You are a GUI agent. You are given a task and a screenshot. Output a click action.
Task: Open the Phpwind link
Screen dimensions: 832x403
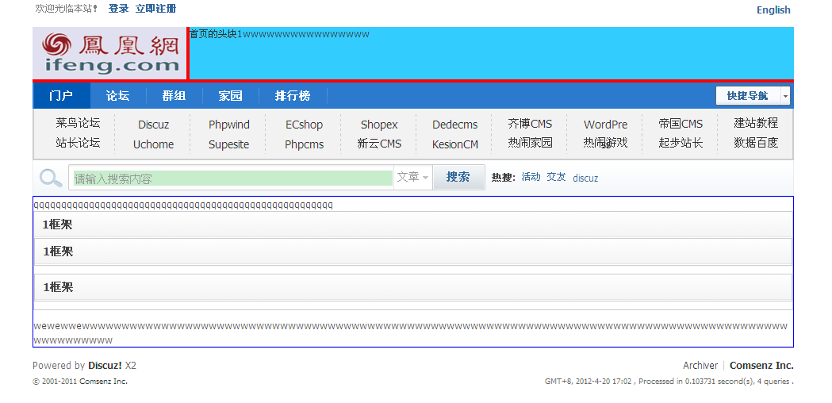pyautogui.click(x=228, y=125)
